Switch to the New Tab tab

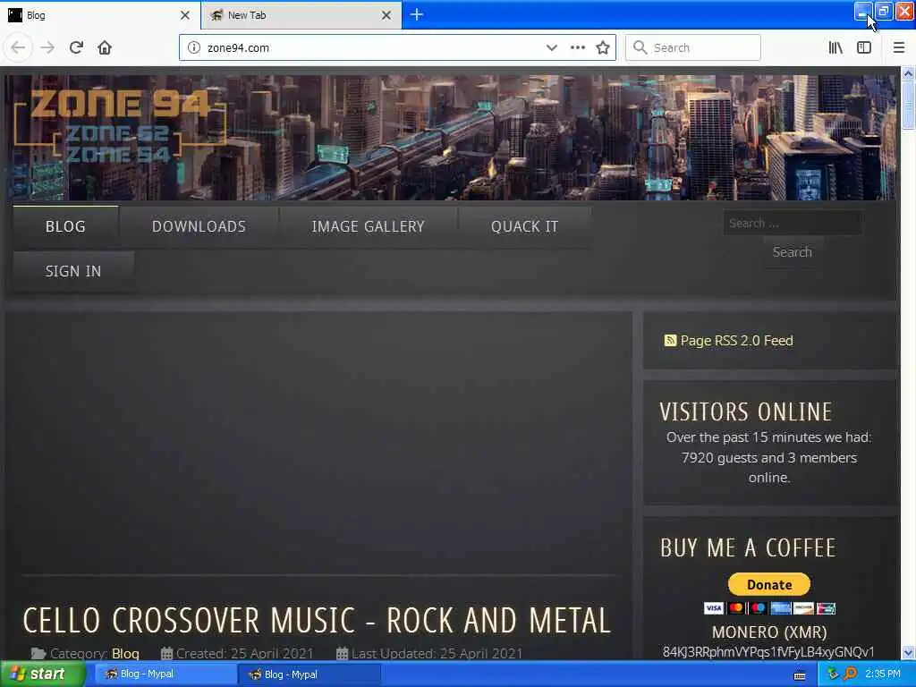click(x=301, y=15)
